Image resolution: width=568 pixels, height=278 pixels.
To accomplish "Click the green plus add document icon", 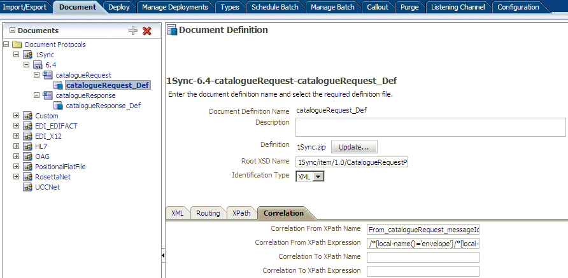I will (133, 31).
